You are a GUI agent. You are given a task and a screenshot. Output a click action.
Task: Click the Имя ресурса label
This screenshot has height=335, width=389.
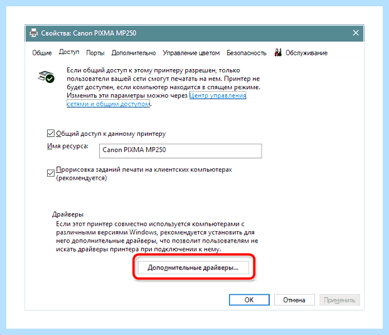68,146
